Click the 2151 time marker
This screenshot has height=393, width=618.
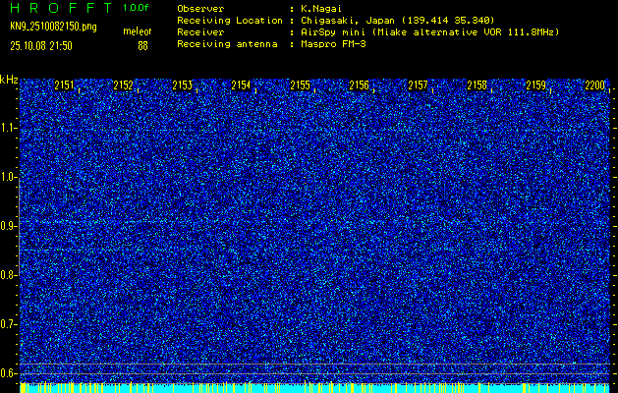pyautogui.click(x=65, y=86)
